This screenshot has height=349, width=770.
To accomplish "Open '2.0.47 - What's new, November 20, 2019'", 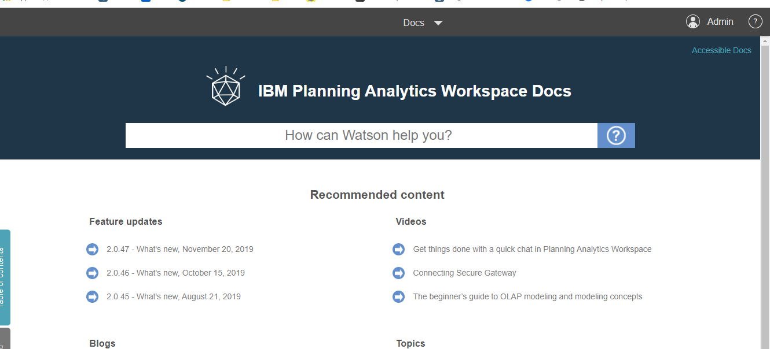I will pos(180,249).
